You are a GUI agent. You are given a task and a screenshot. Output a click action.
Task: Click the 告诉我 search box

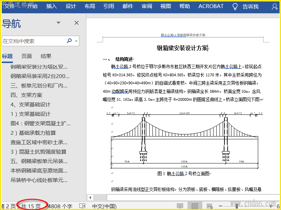point(250,7)
